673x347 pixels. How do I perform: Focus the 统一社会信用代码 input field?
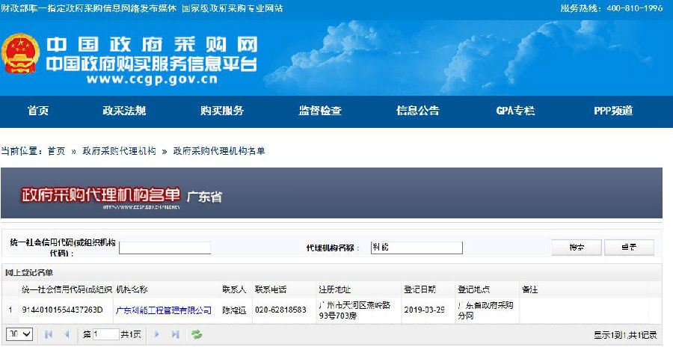pyautogui.click(x=165, y=248)
